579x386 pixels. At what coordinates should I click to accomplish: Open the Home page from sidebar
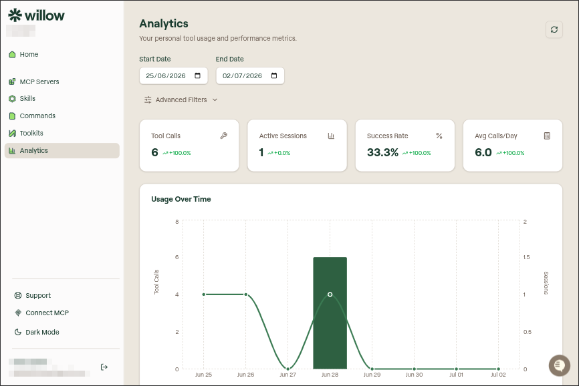pyautogui.click(x=62, y=54)
